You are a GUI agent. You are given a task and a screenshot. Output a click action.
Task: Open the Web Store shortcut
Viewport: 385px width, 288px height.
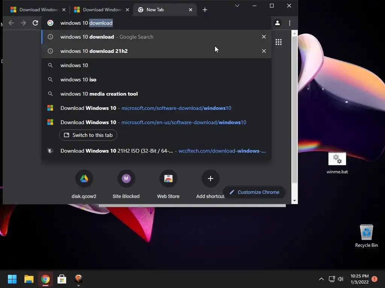tap(168, 184)
